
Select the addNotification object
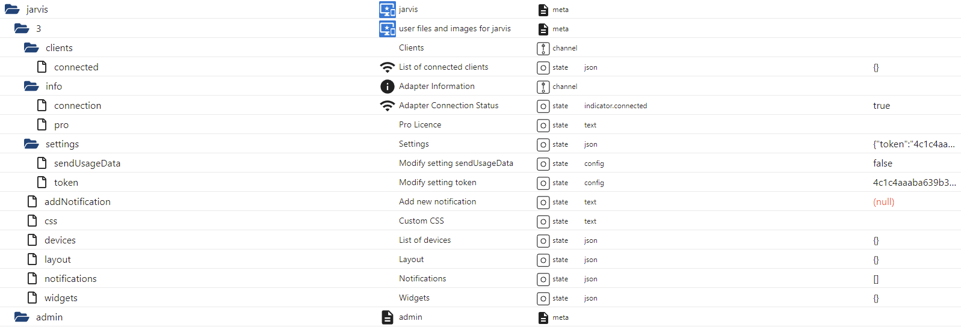[x=78, y=202]
